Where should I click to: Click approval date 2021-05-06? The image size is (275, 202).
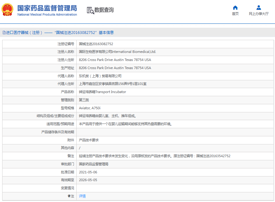[88, 172]
